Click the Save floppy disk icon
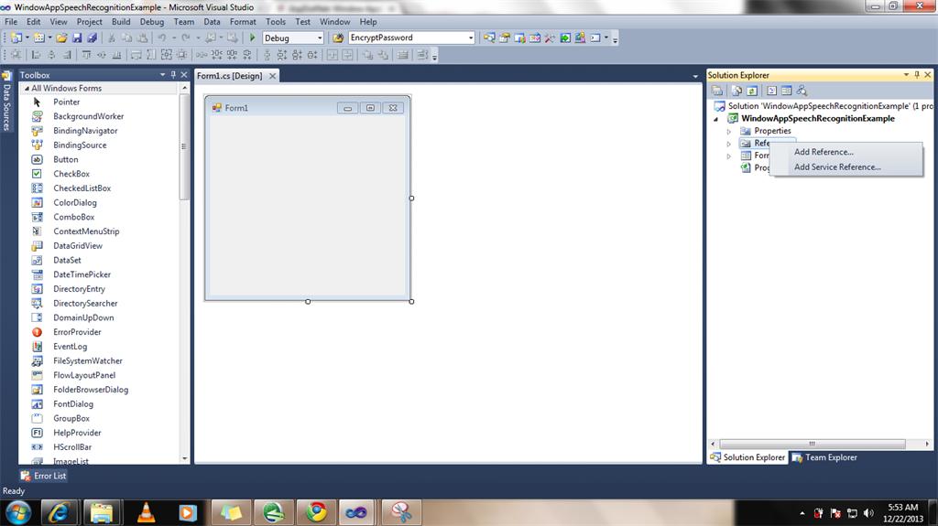The width and height of the screenshot is (938, 526). [77, 38]
